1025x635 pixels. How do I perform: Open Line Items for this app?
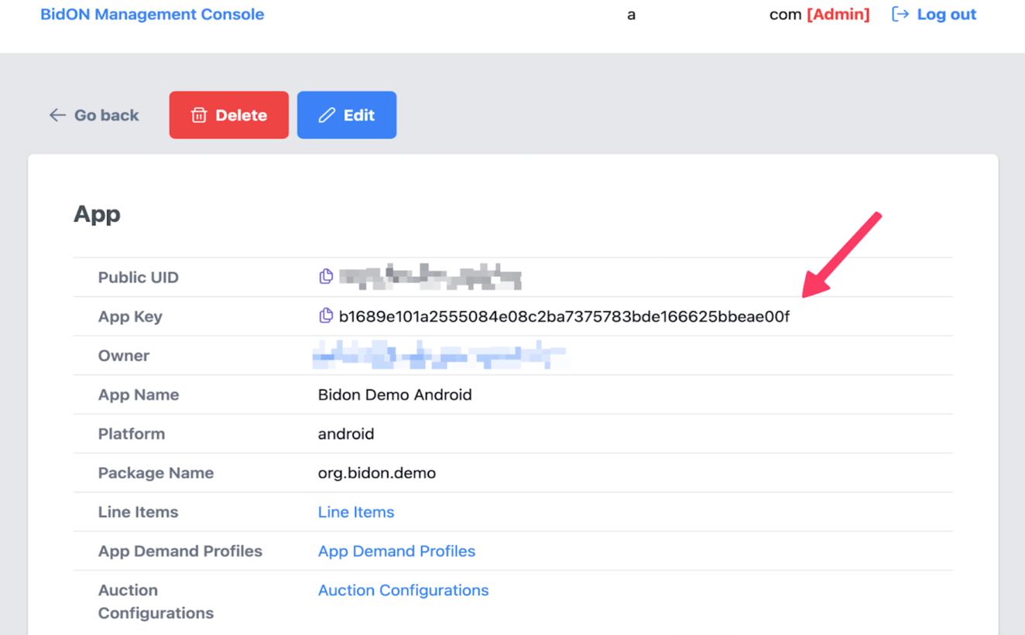[355, 511]
